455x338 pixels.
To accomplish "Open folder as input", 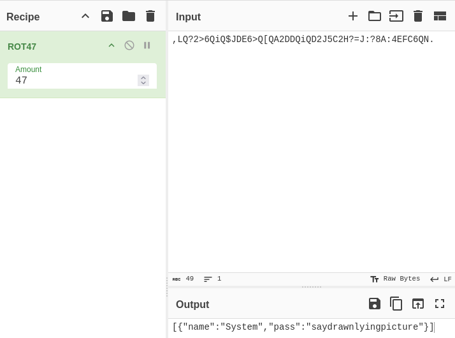I will coord(374,16).
